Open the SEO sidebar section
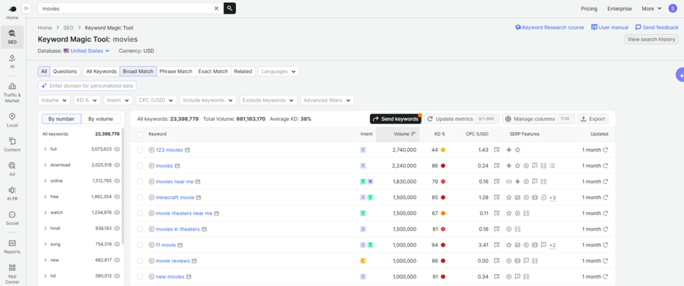The width and height of the screenshot is (684, 286). pyautogui.click(x=12, y=37)
